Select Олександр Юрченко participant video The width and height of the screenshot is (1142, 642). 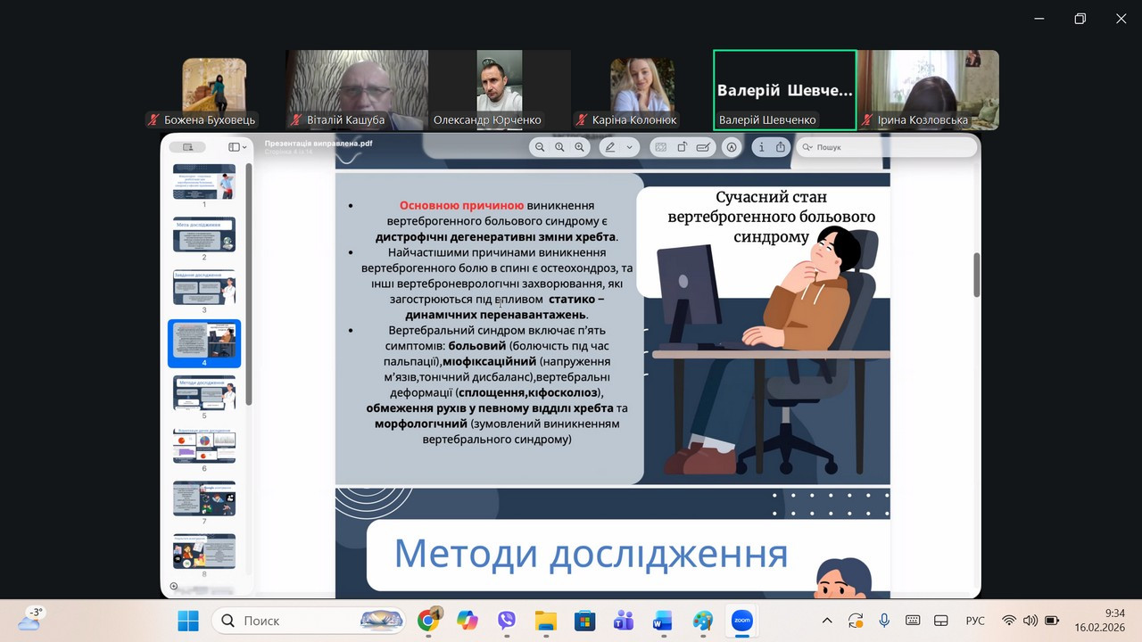(500, 90)
